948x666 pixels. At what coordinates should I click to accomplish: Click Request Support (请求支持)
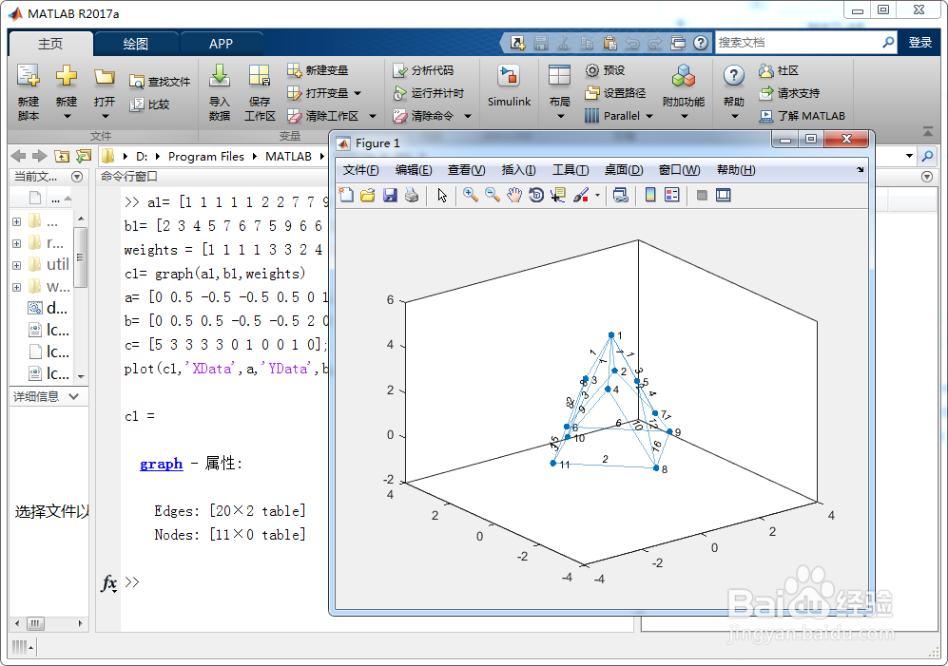click(x=789, y=93)
